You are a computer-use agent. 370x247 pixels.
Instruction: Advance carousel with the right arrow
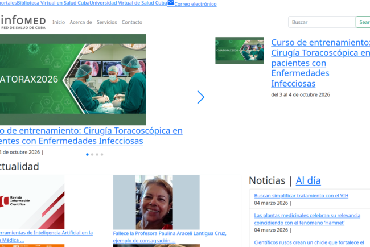tap(200, 97)
